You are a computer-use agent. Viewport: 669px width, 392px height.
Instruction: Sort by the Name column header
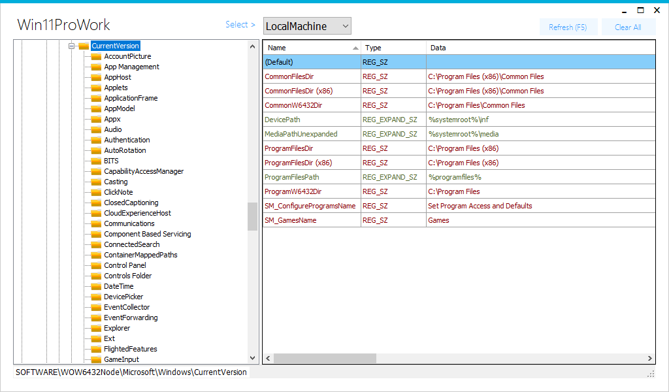[x=312, y=48]
